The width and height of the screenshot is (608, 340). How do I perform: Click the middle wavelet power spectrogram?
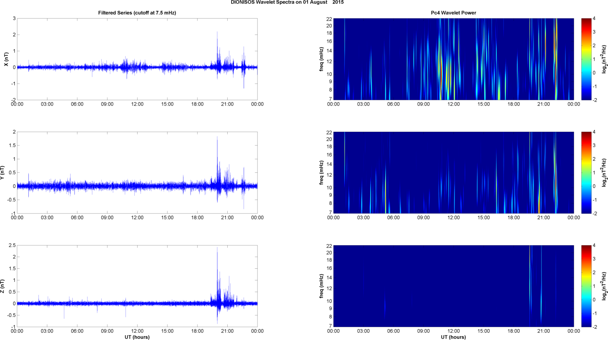tap(453, 173)
